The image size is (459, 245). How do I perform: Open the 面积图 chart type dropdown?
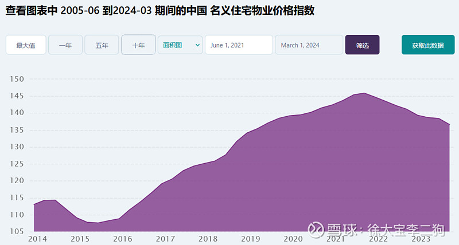coord(180,45)
